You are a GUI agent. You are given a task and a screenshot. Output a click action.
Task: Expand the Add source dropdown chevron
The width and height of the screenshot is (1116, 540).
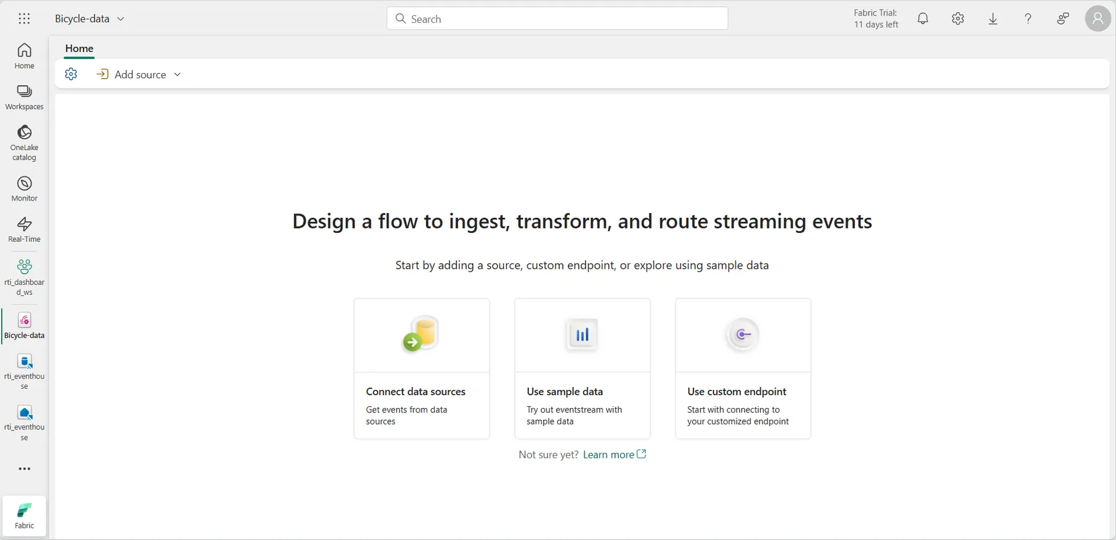click(x=177, y=74)
